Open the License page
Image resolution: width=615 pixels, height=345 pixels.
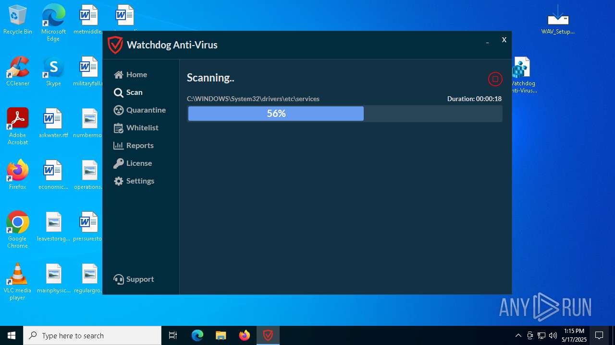tap(133, 163)
